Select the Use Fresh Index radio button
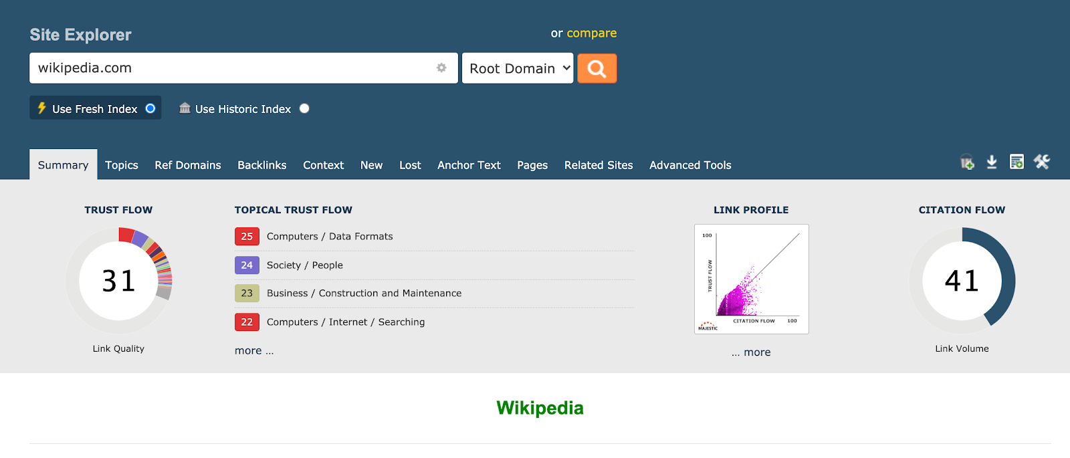This screenshot has width=1070, height=458. tap(150, 108)
